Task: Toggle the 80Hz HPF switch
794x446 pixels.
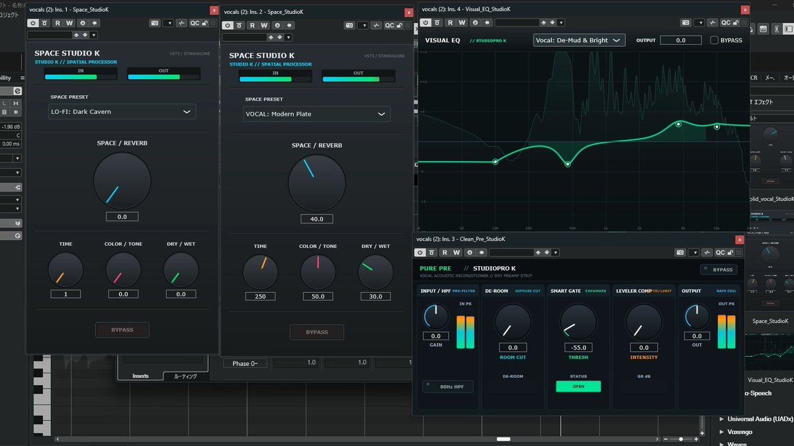Action: (x=448, y=387)
